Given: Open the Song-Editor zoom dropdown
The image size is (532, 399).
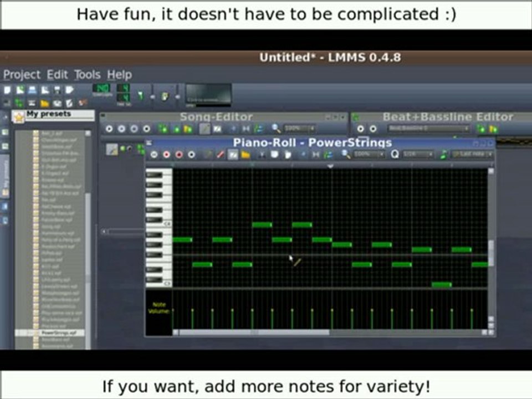Looking at the screenshot, I should (300, 129).
